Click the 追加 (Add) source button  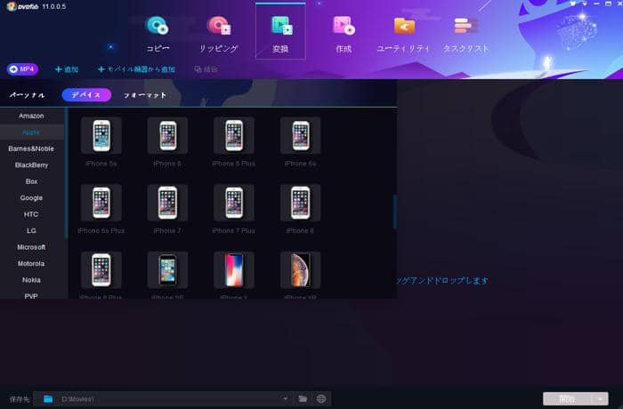(67, 69)
